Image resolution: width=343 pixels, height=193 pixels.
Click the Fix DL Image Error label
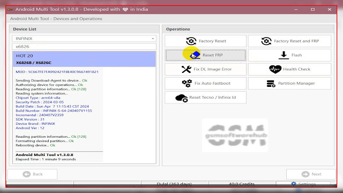212,69
